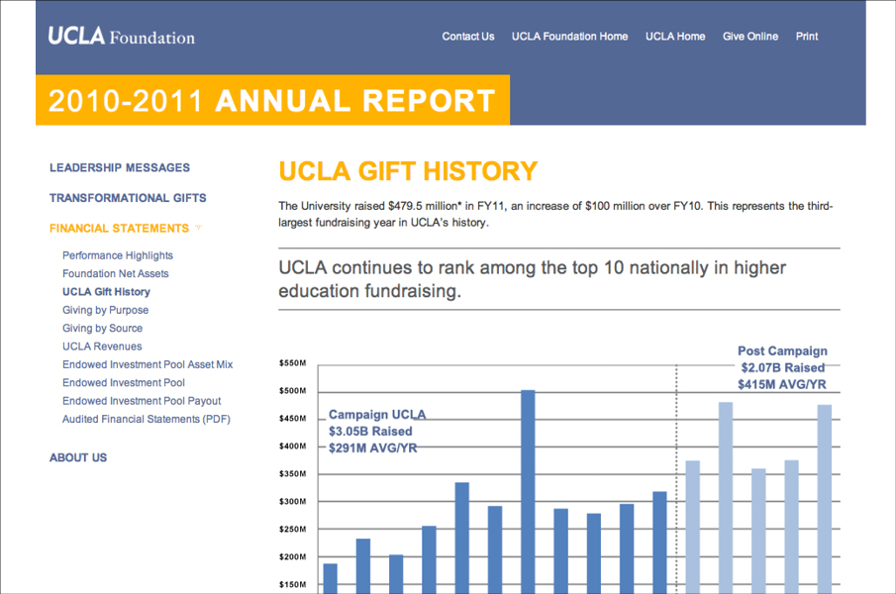Select Performance Highlights in the sidebar

tap(118, 254)
